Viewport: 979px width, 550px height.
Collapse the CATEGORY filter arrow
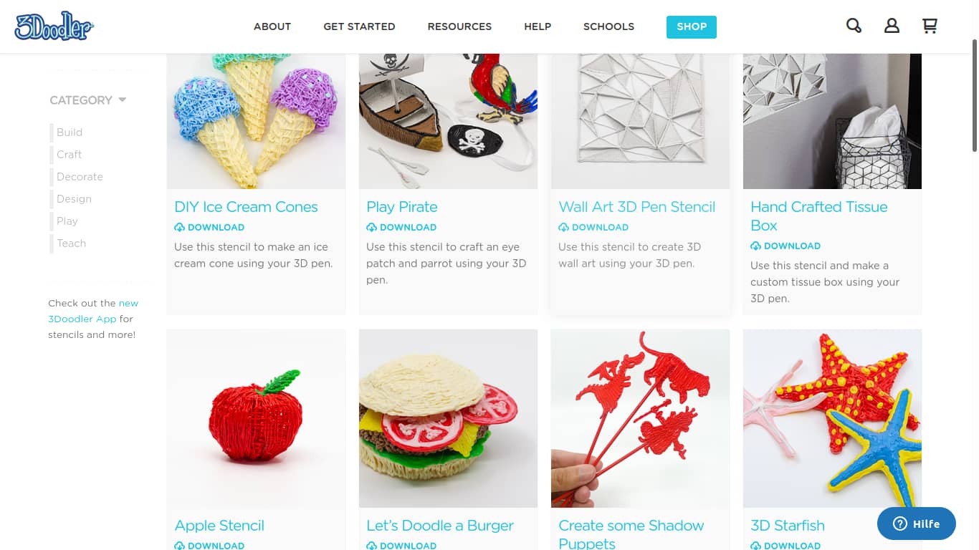(123, 100)
